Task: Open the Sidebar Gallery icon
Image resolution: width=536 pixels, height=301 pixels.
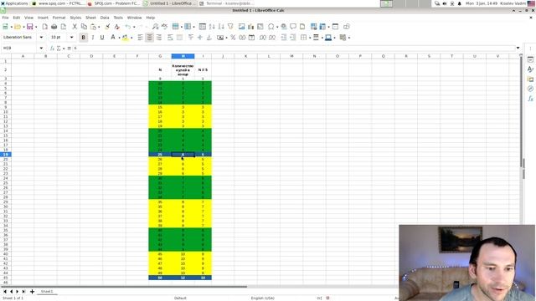Action: pos(530,79)
